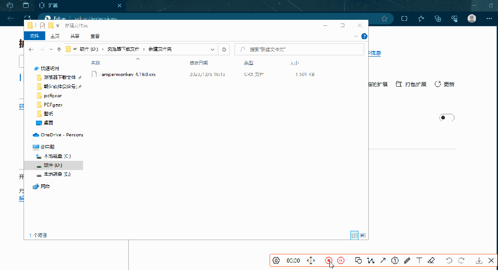Switch to details view icon
Viewport: 498px width, 270px height.
coord(354,235)
